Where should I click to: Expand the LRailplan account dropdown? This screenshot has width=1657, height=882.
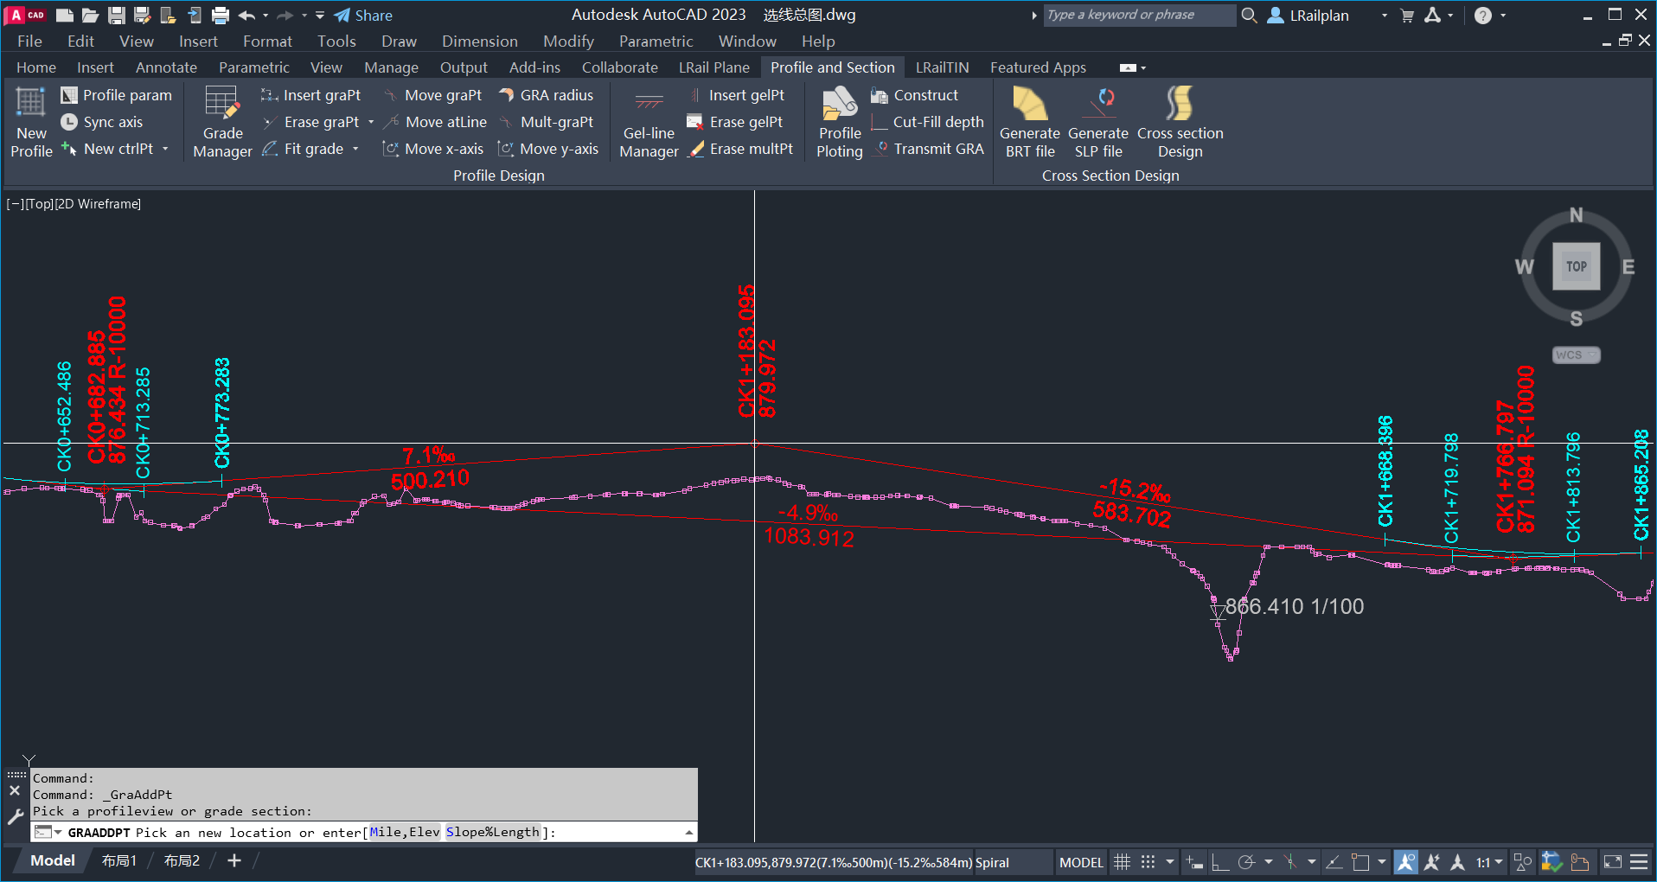(1385, 15)
